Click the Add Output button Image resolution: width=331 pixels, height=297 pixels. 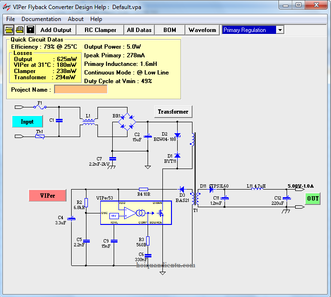click(56, 30)
